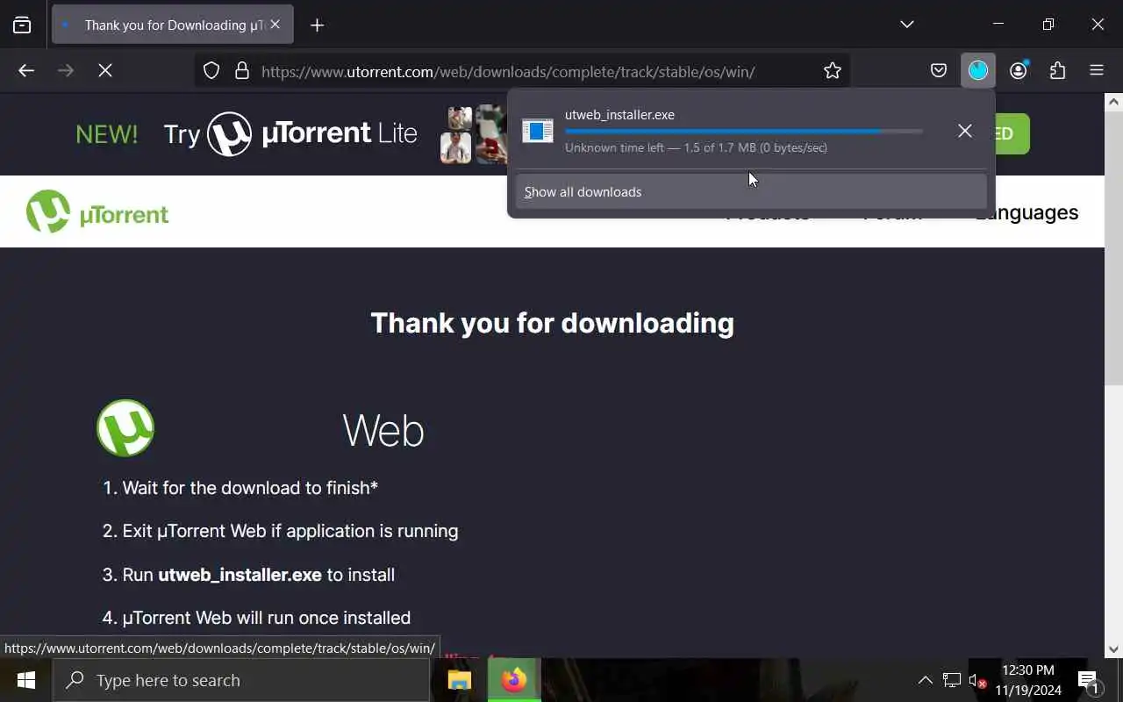1123x702 pixels.
Task: Go to µTorrent home via site logo
Action: 97,211
